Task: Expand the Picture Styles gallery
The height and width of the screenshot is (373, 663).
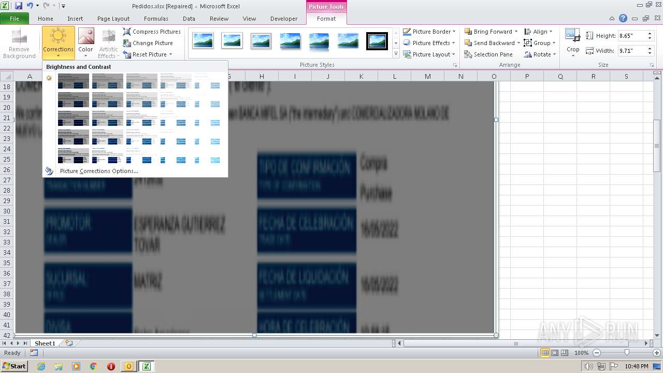Action: point(396,54)
